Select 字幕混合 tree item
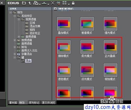Screen dimensions: 131x110 coord(27,54)
